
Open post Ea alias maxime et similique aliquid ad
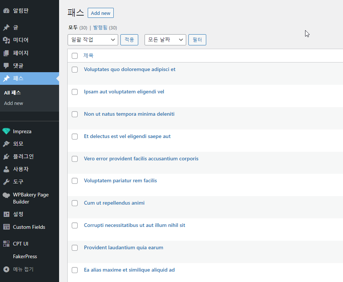129,270
